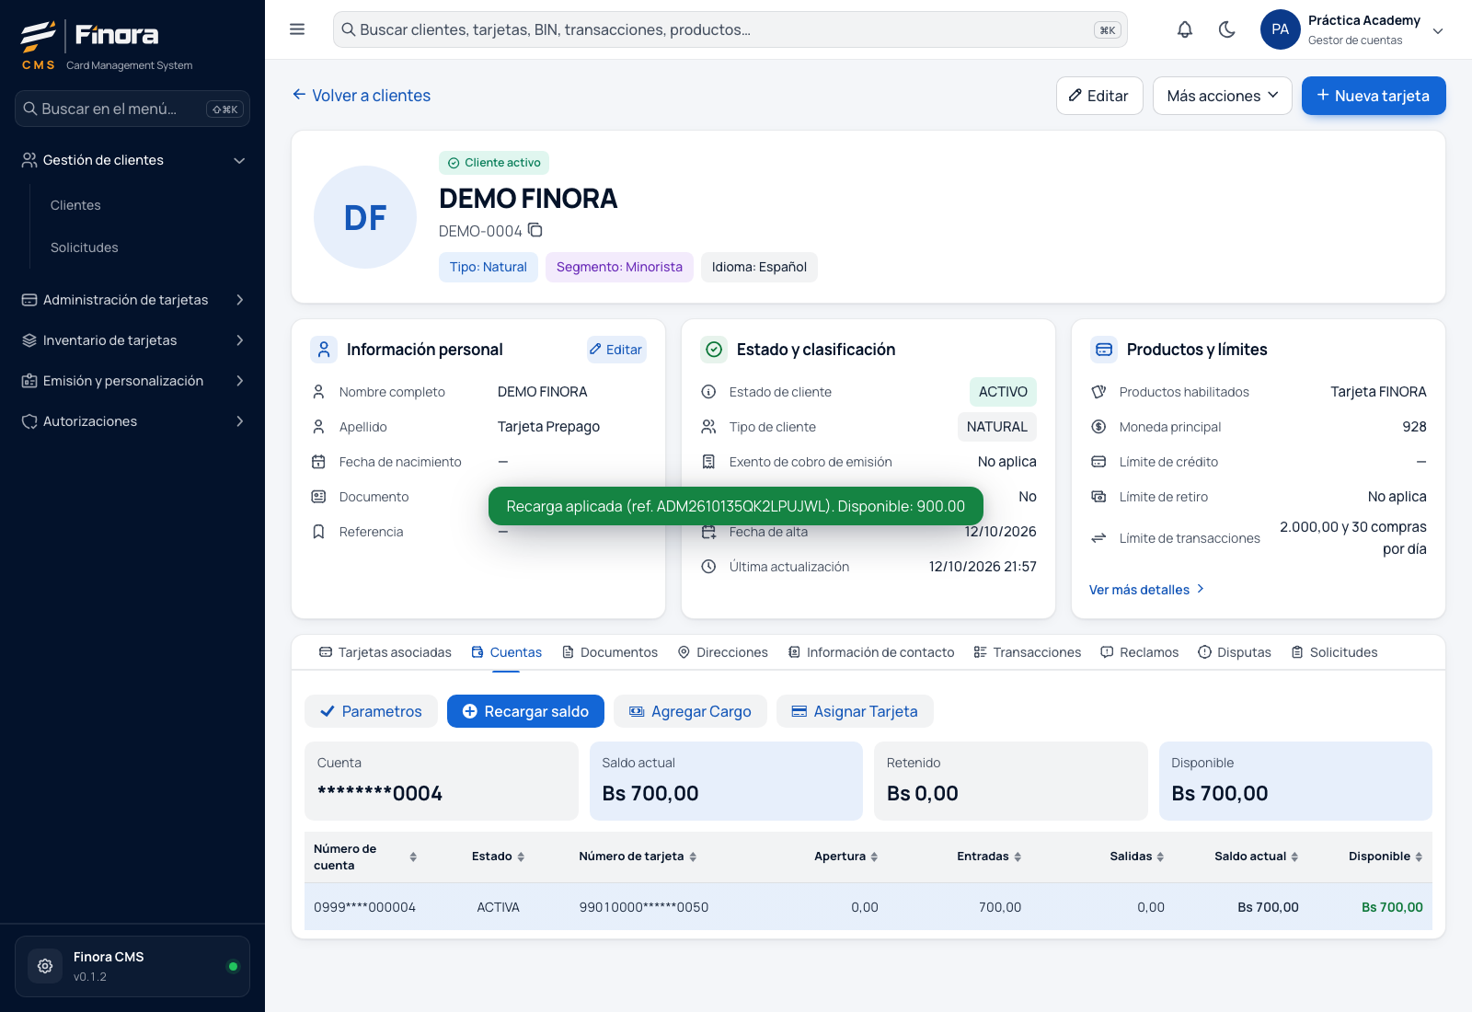Open the notifications bell
This screenshot has height=1012, width=1472.
point(1185,29)
